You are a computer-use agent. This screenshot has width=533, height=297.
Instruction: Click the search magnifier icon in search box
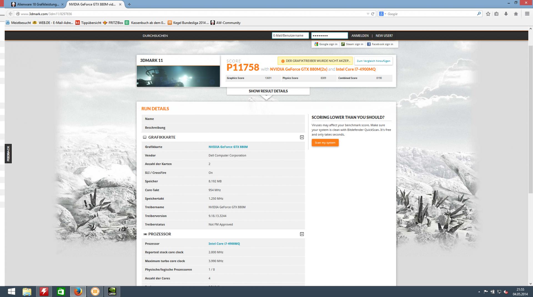click(x=479, y=14)
